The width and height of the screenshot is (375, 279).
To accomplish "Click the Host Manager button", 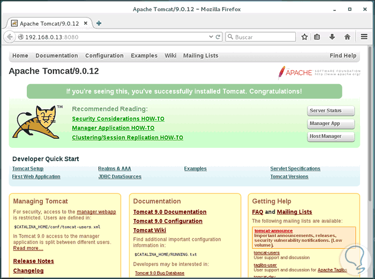I will 331,136.
